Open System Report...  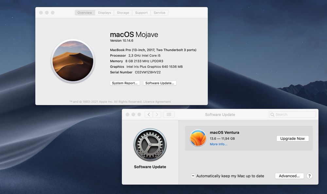tap(125, 83)
